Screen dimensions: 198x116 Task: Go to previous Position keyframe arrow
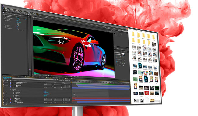(3, 92)
